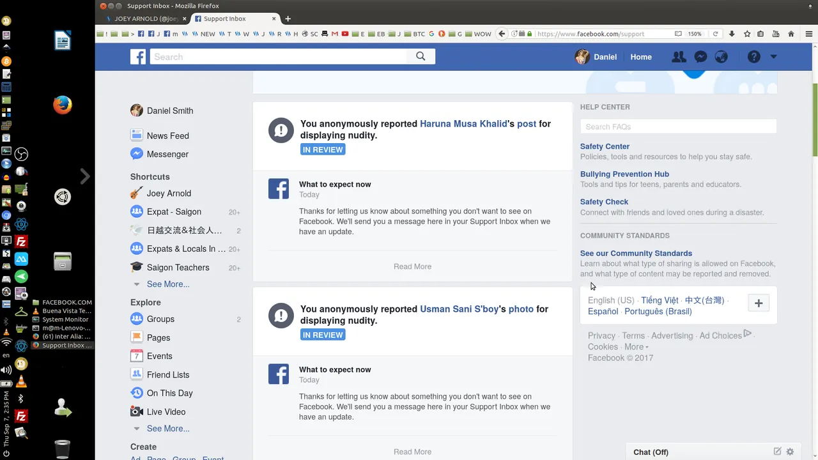818x460 pixels.
Task: Click the Pages flag icon
Action: pos(137,337)
